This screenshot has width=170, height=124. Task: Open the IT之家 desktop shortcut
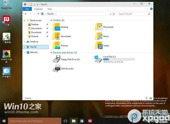(7, 20)
